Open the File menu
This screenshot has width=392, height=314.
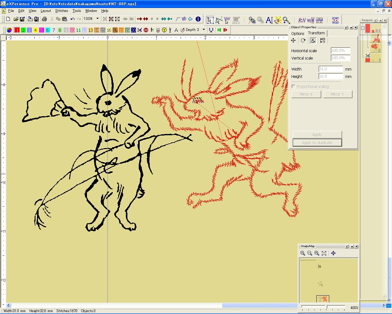[11, 11]
